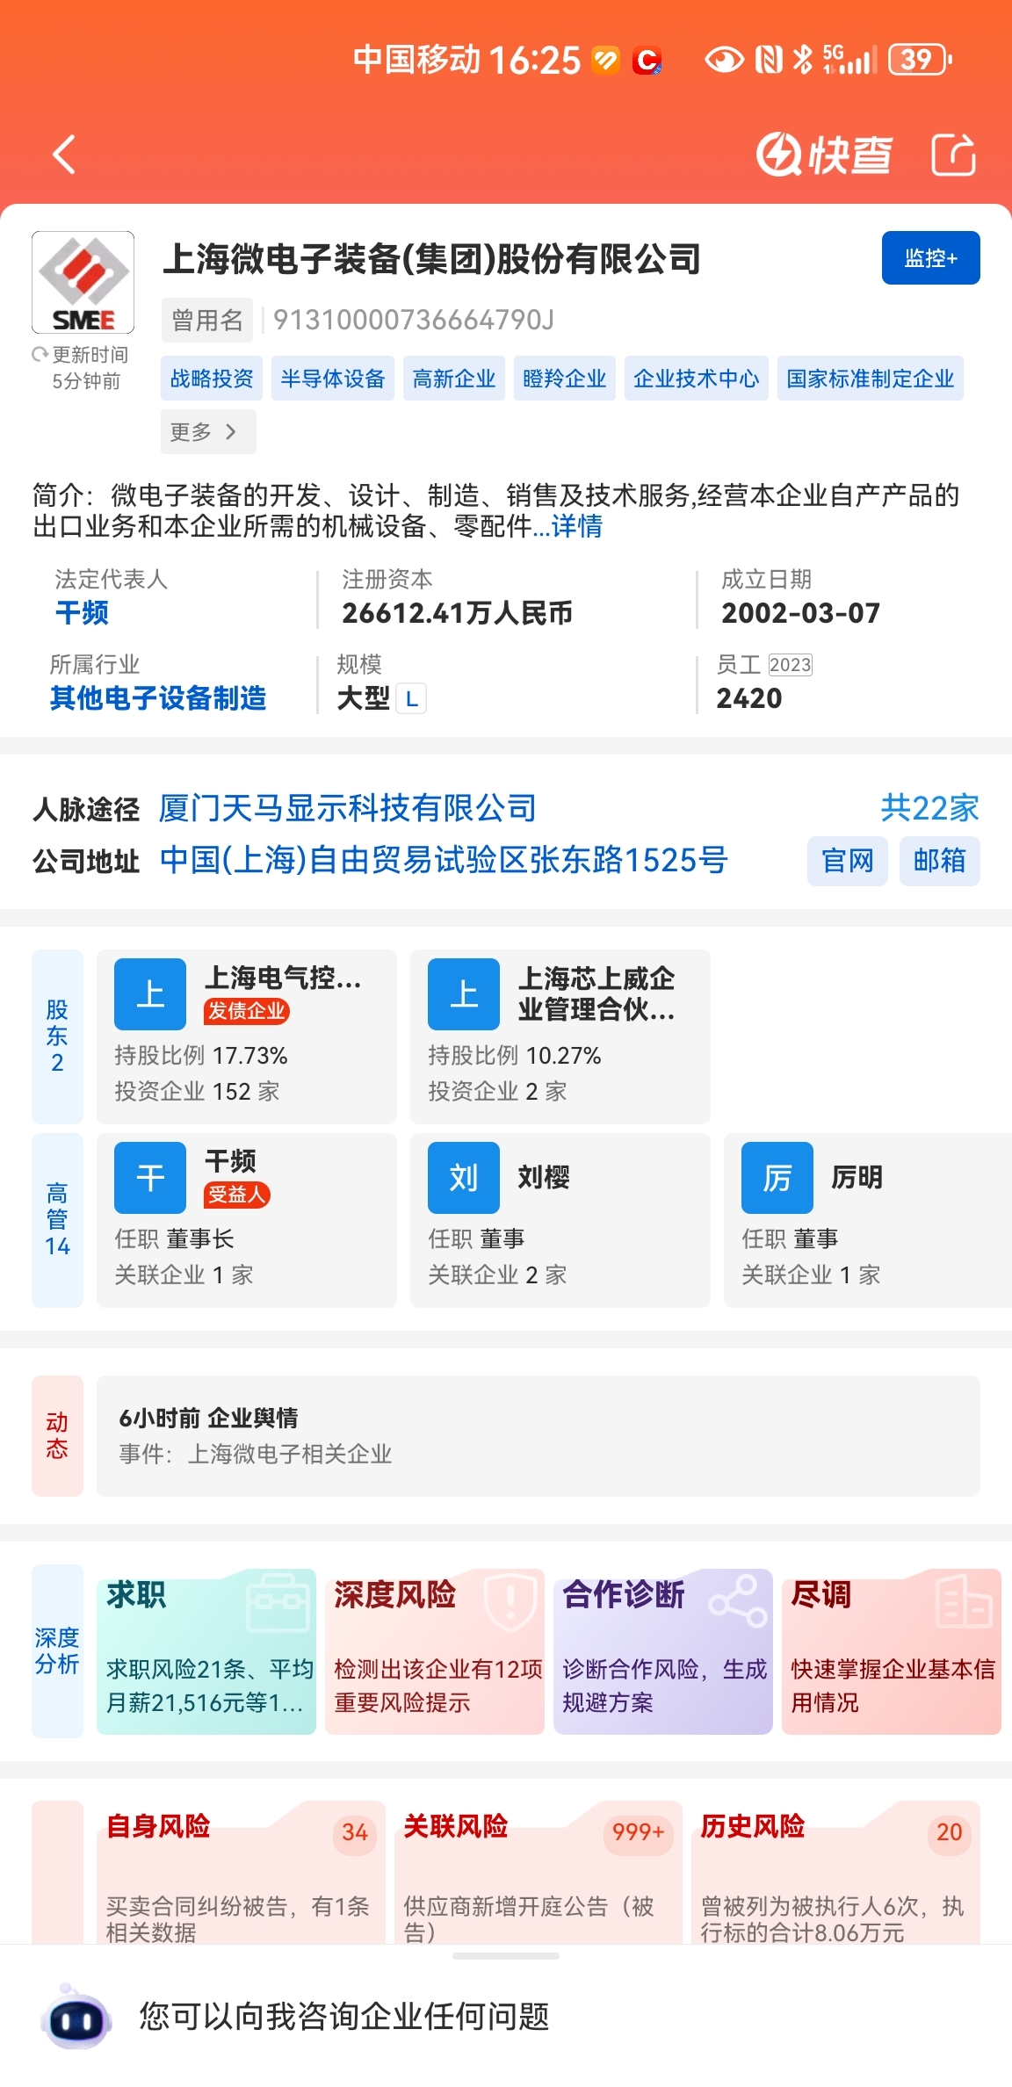Open the 快查 quick search
This screenshot has width=1012, height=2087.
(x=824, y=155)
